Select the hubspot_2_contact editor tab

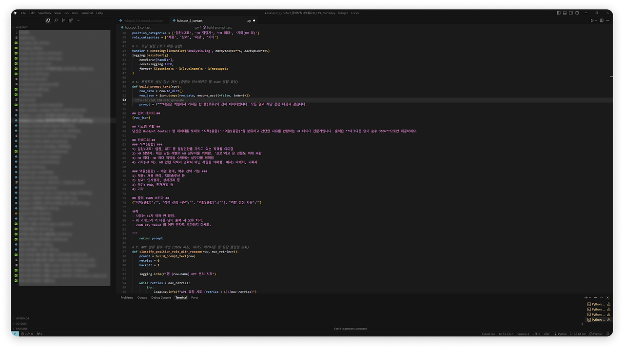coord(214,20)
